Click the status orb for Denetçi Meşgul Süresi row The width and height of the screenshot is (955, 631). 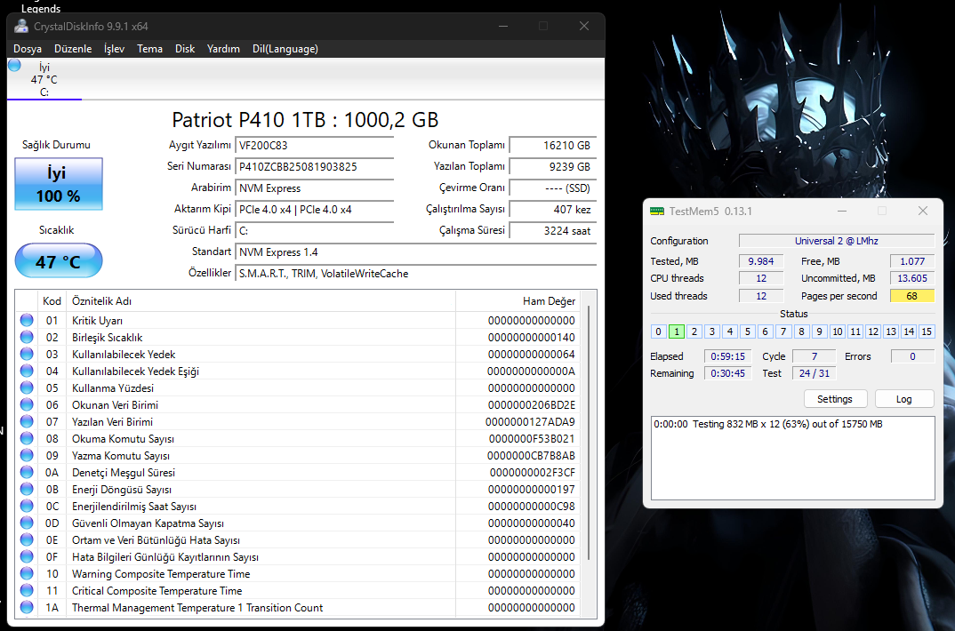click(27, 472)
